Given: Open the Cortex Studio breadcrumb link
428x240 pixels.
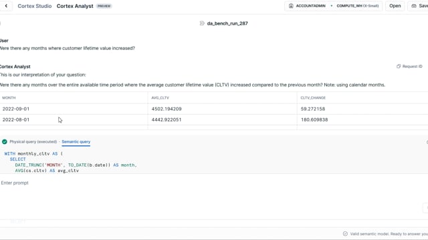Looking at the screenshot, I should [x=35, y=6].
